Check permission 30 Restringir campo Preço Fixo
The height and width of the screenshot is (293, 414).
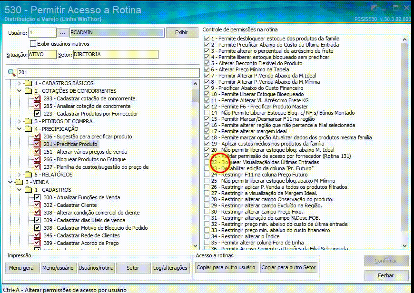point(207,212)
